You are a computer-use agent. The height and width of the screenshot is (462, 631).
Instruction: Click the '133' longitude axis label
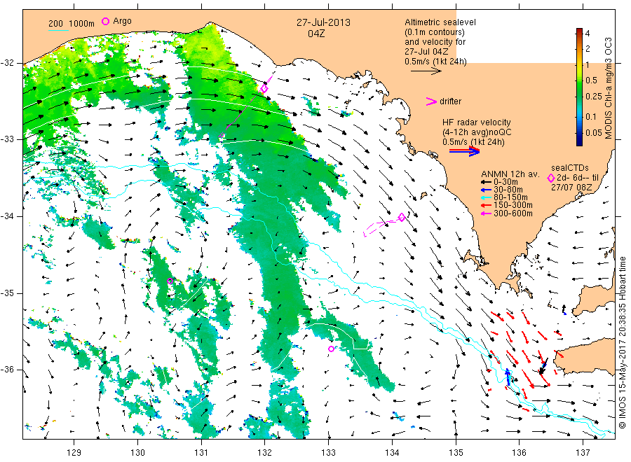pos(328,453)
